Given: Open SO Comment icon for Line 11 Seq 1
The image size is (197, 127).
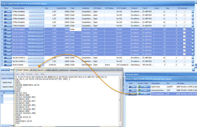Looking at the screenshot, I should 184,12.
